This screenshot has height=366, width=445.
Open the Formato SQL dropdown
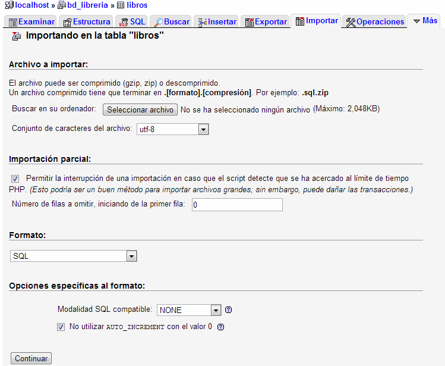[x=74, y=256]
